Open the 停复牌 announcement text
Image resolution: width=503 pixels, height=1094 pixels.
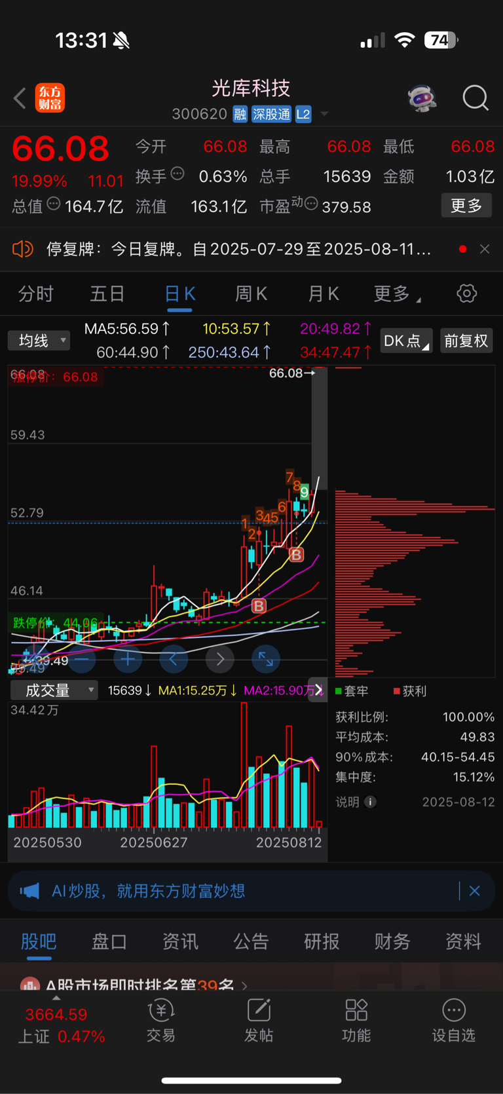click(238, 249)
